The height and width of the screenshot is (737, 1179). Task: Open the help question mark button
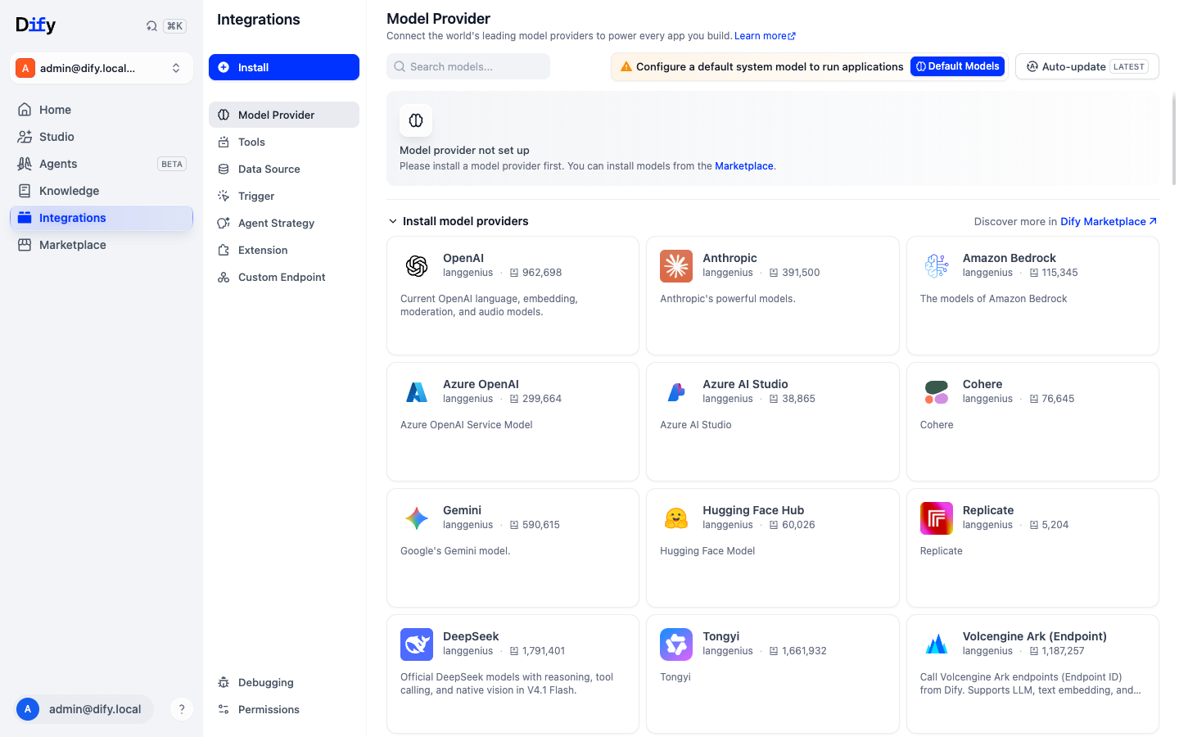pos(182,709)
